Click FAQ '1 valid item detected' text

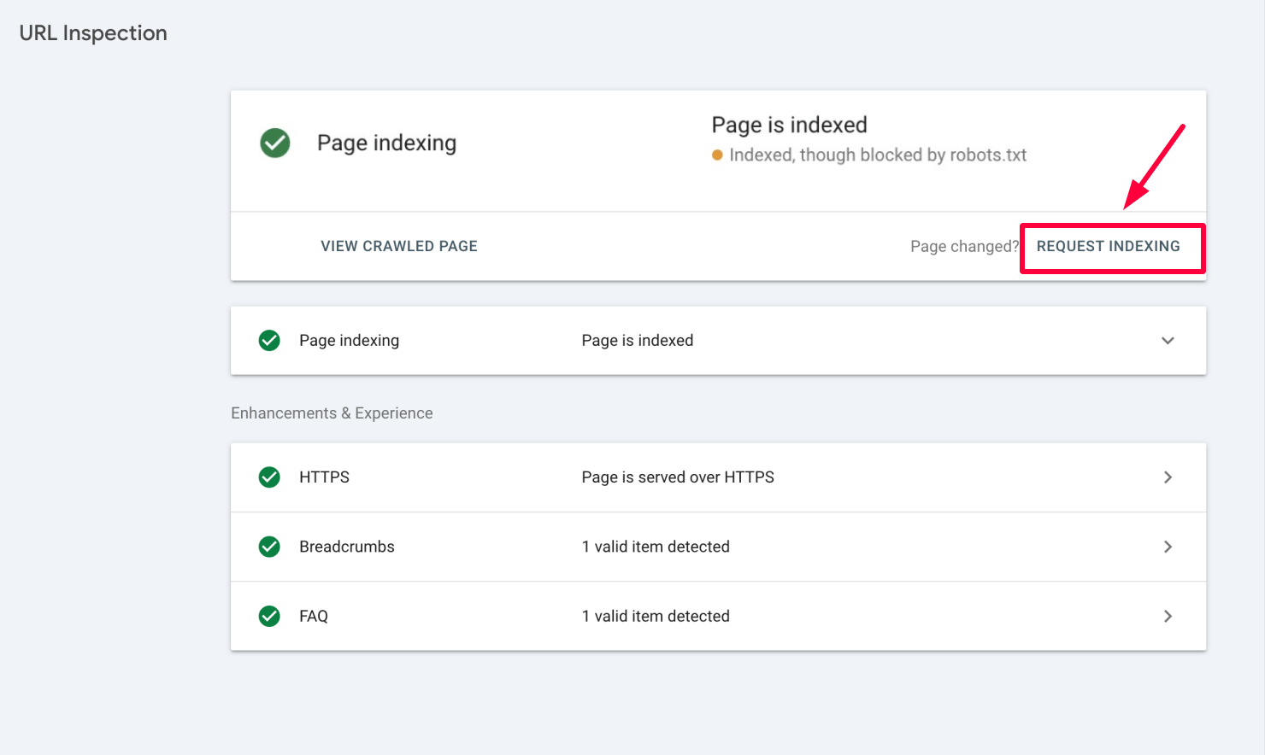[x=656, y=616]
